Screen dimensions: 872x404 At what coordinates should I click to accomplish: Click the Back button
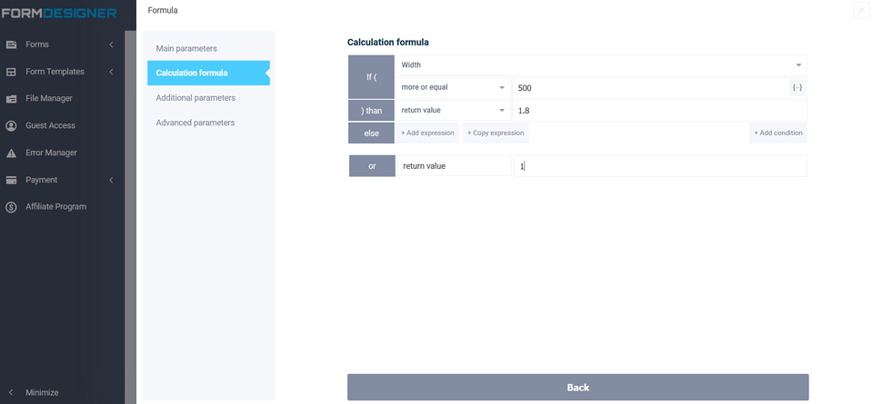tap(577, 388)
